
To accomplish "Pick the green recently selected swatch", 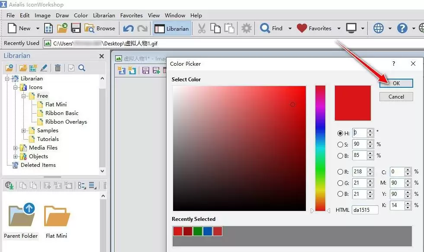I will pos(198,231).
